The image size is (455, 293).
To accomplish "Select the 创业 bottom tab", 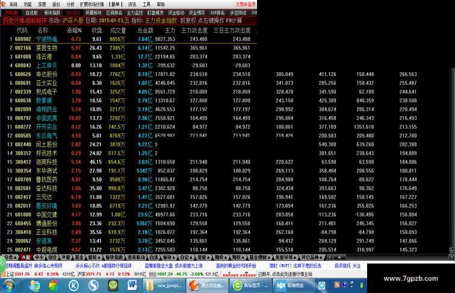I will pos(52,258).
